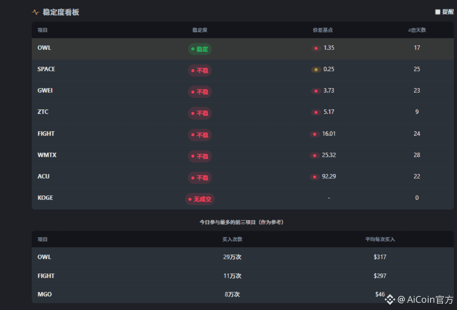Sort by the 稳定度 column header
457x310 pixels.
tap(200, 30)
